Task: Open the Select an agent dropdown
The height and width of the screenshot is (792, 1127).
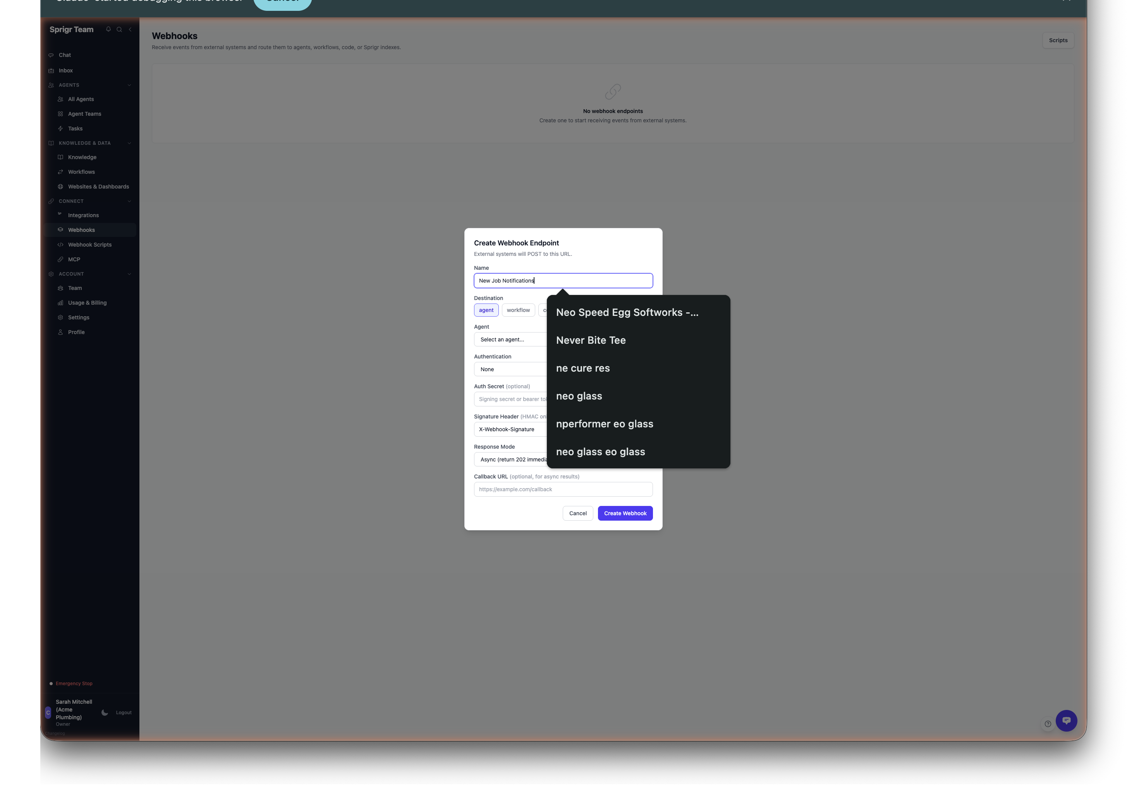Action: [510, 339]
